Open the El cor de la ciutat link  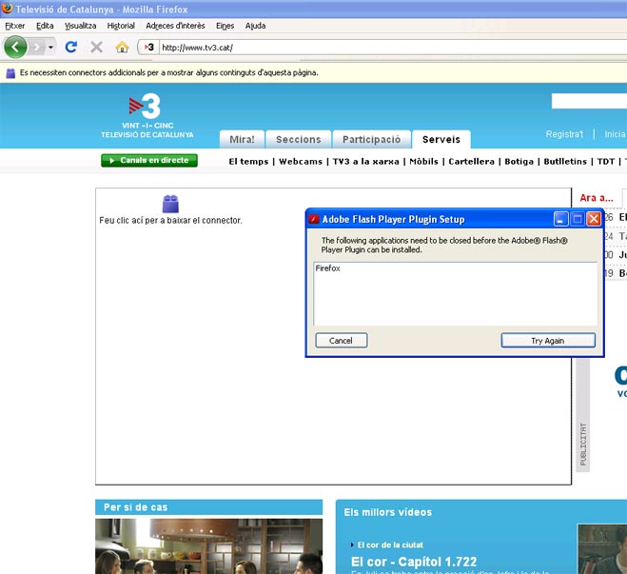[390, 544]
